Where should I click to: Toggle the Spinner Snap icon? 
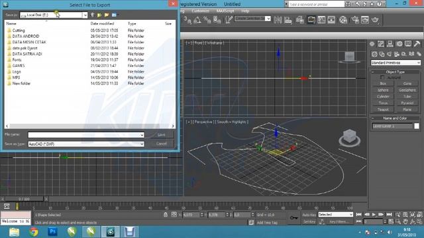tap(217, 20)
